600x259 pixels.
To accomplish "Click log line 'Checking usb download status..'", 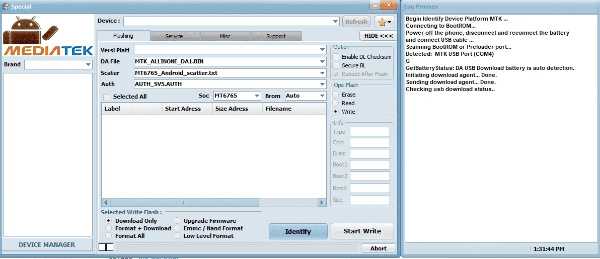I will click(x=450, y=89).
